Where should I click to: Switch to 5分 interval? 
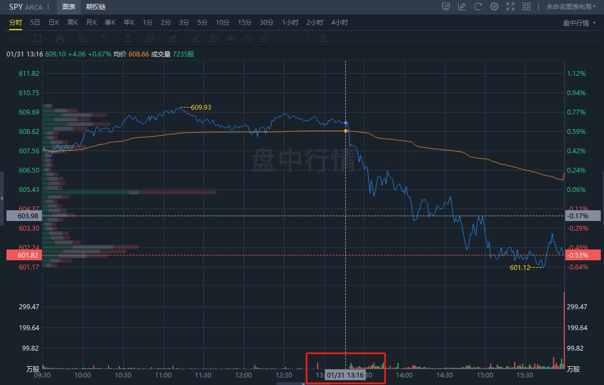202,22
